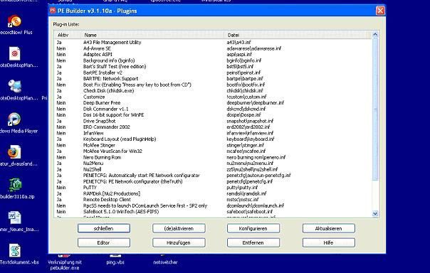430x273 pixels.
Task: Click the snapshot\snapshot.inf file entry
Action: [x=250, y=121]
